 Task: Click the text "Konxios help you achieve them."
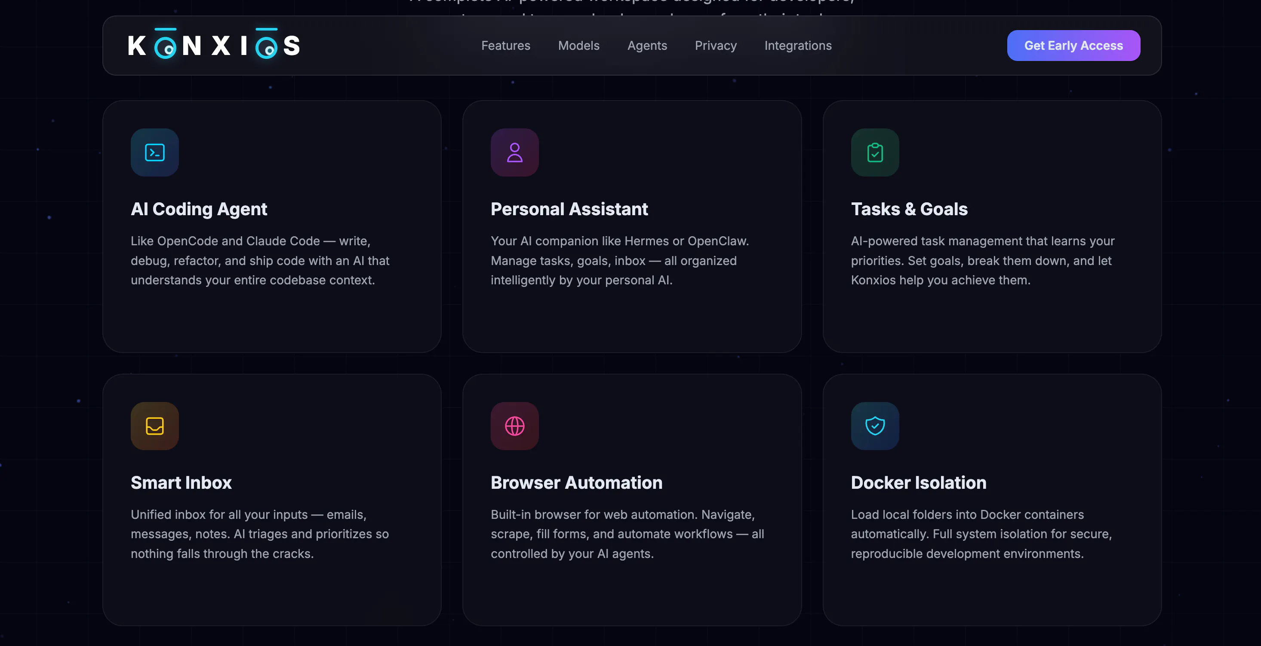click(940, 280)
